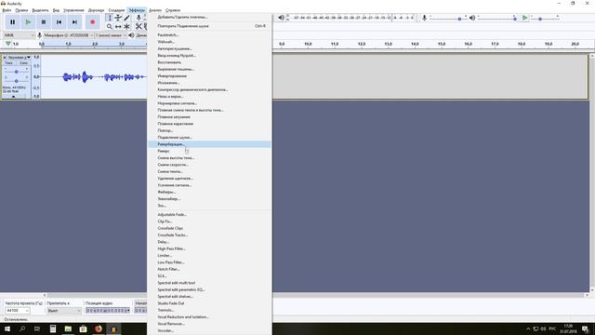
Task: Choose Vocal Reduction and Isolation effect
Action: coord(209,317)
